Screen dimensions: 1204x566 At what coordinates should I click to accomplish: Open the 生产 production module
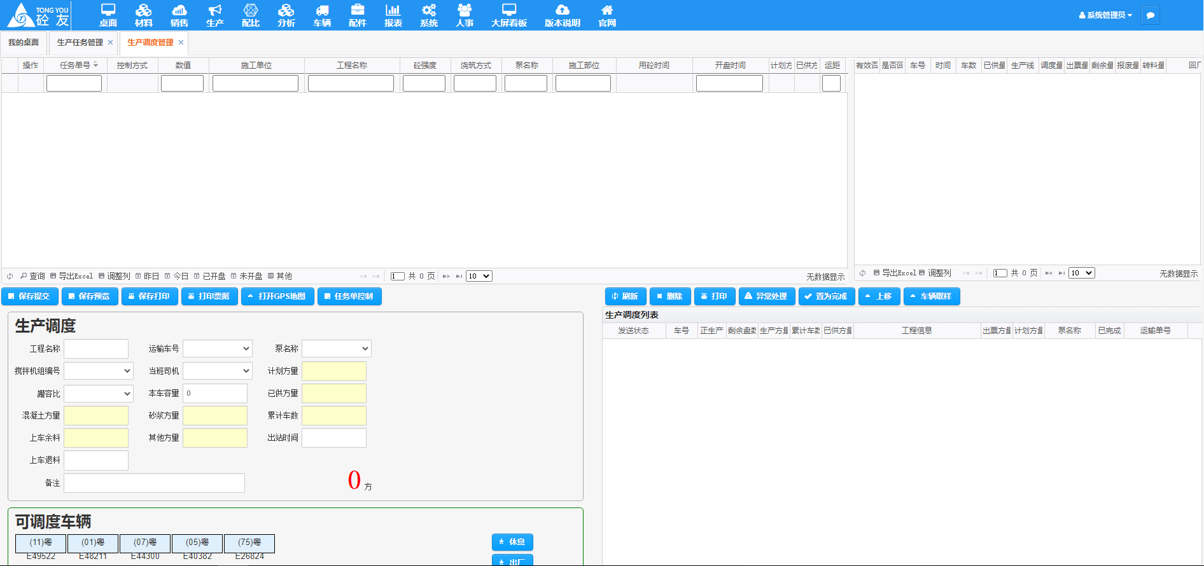(x=215, y=15)
